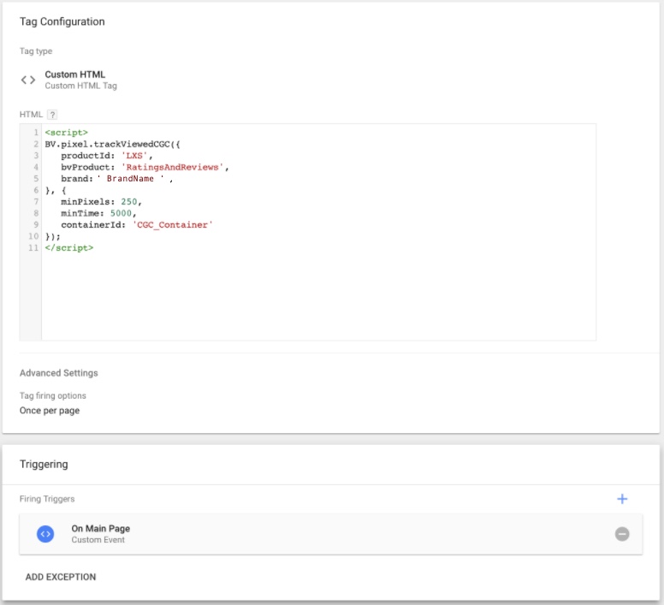The height and width of the screenshot is (605, 664).
Task: Click the closing </script> line
Action: 69,247
